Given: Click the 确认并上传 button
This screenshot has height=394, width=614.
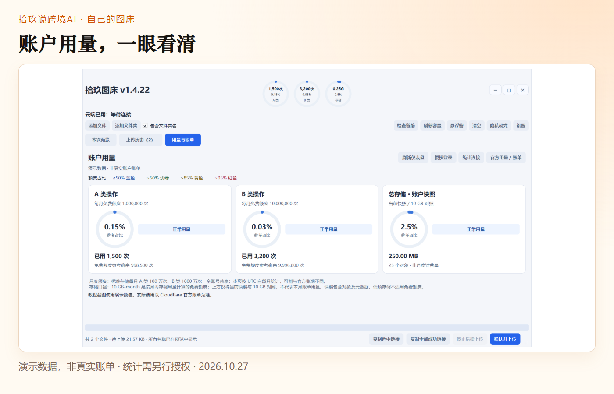Looking at the screenshot, I should coord(505,339).
